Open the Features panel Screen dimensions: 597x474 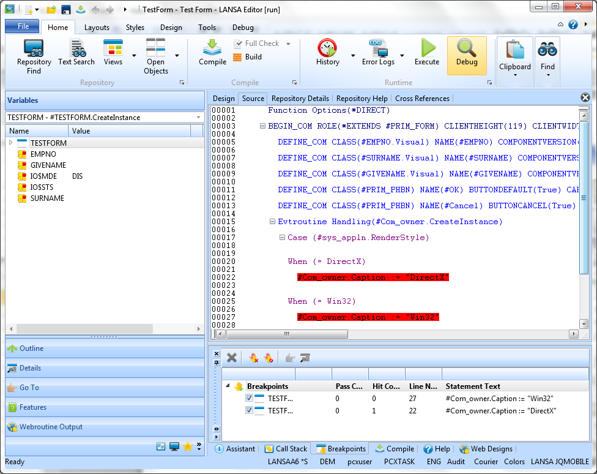(x=105, y=407)
